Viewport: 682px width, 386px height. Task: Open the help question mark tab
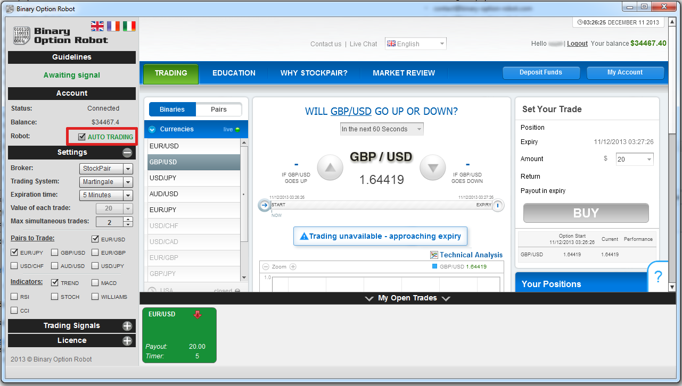658,276
